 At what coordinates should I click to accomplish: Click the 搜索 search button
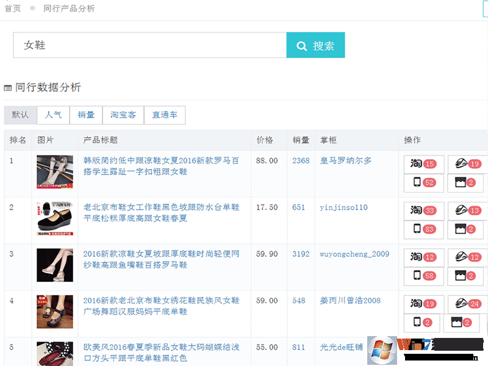315,45
